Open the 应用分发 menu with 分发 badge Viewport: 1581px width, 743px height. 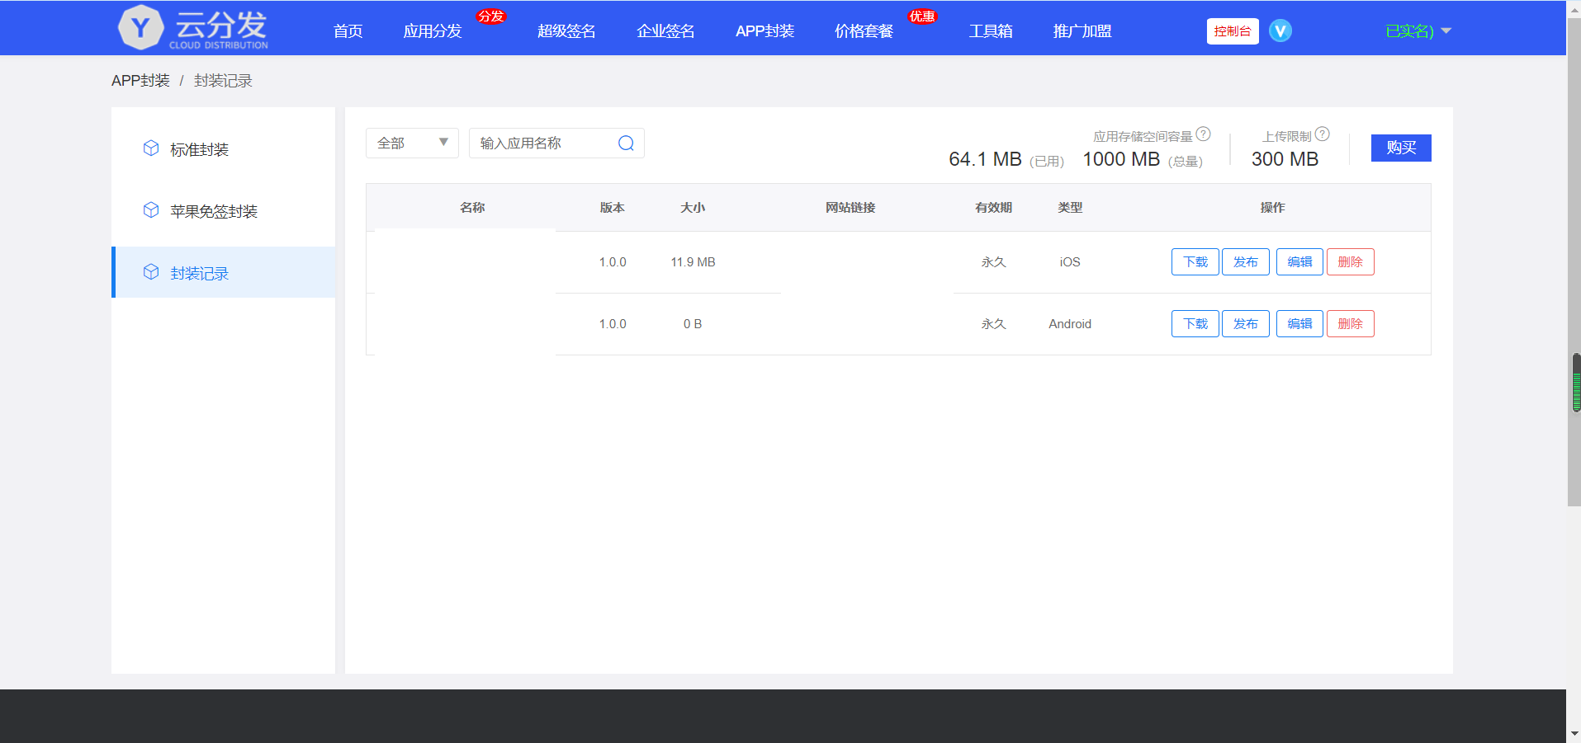(432, 31)
